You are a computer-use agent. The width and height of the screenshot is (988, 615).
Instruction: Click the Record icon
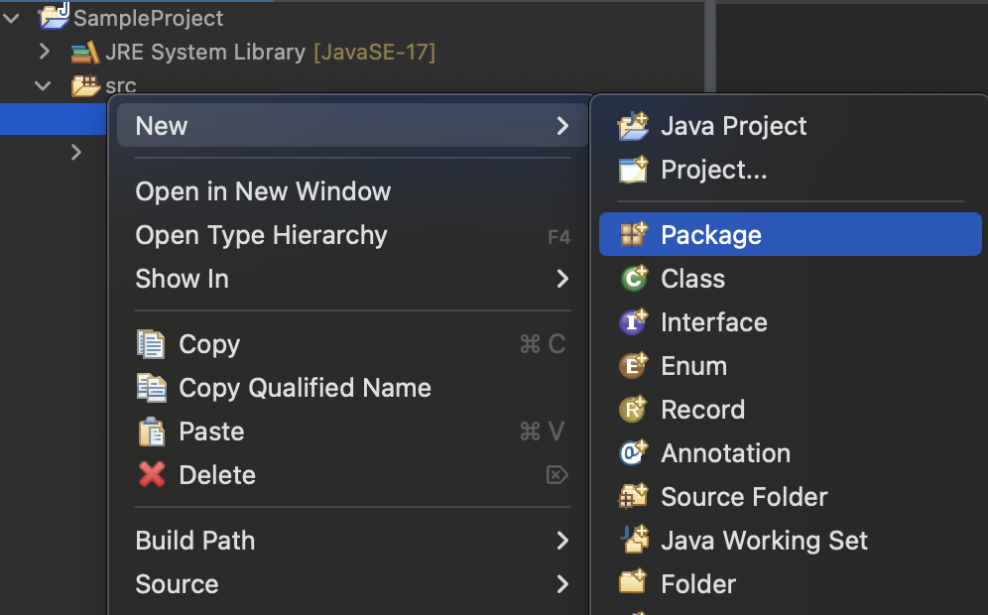633,409
